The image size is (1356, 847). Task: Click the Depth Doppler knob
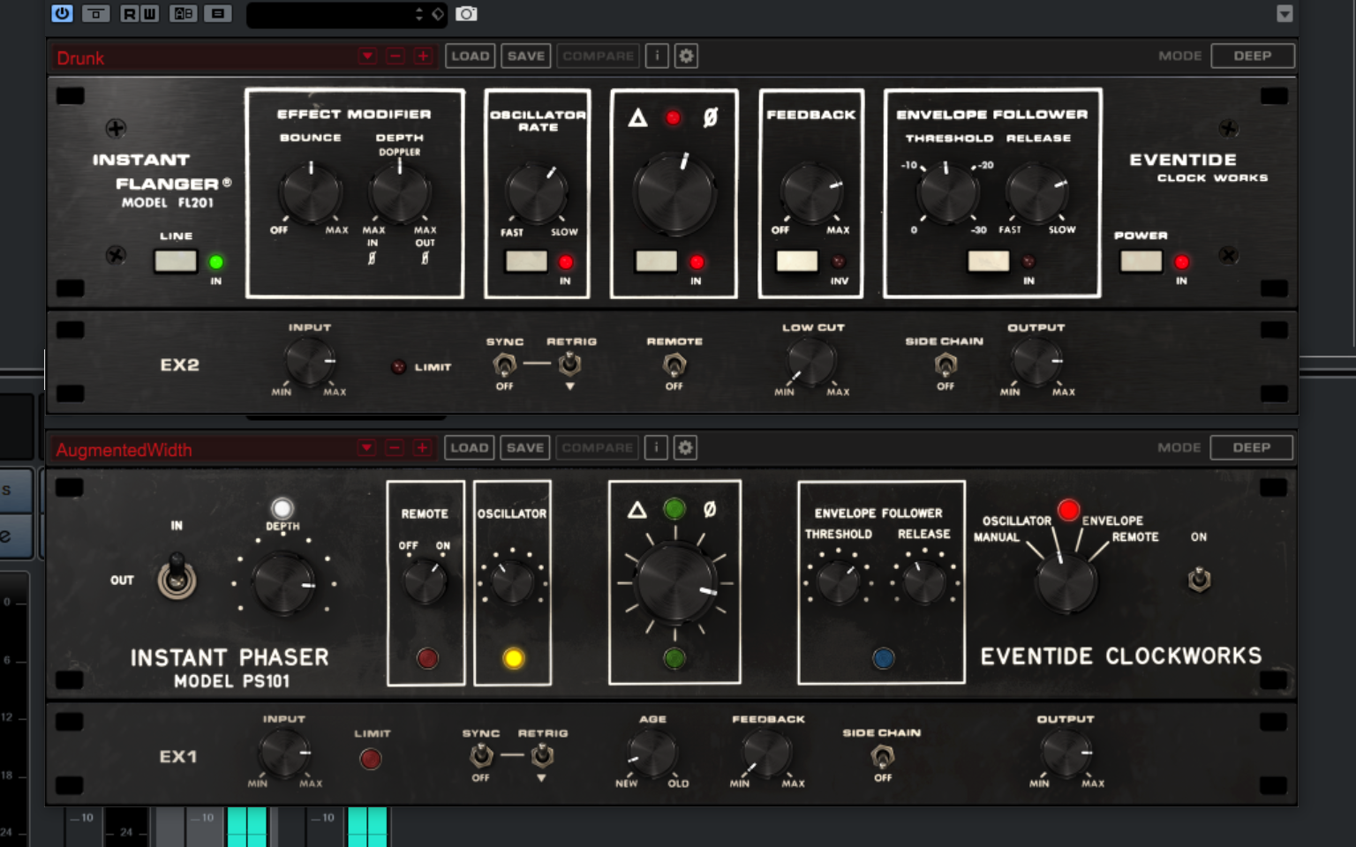click(400, 191)
